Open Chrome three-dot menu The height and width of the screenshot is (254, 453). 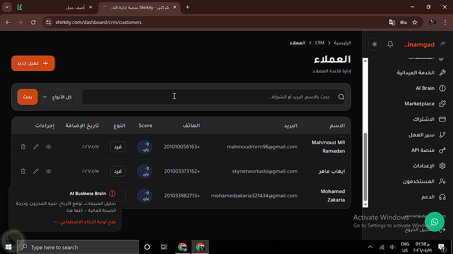[445, 22]
